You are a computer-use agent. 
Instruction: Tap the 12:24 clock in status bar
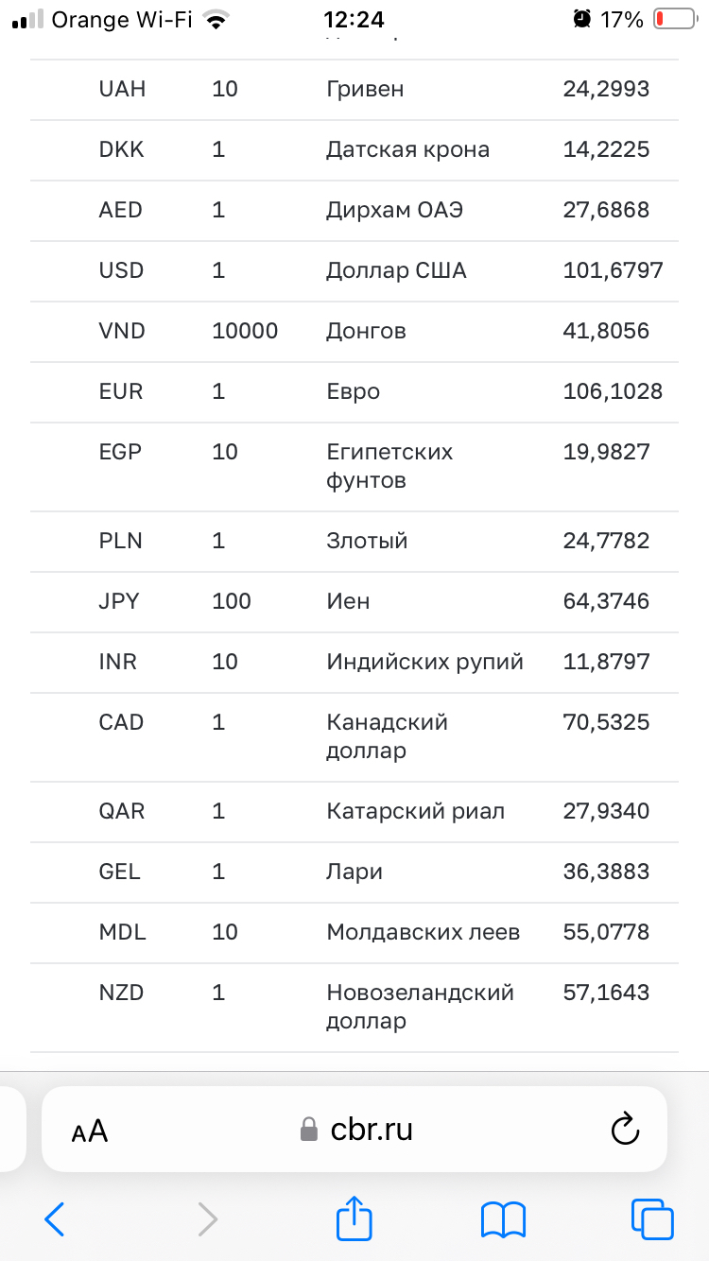(x=354, y=20)
